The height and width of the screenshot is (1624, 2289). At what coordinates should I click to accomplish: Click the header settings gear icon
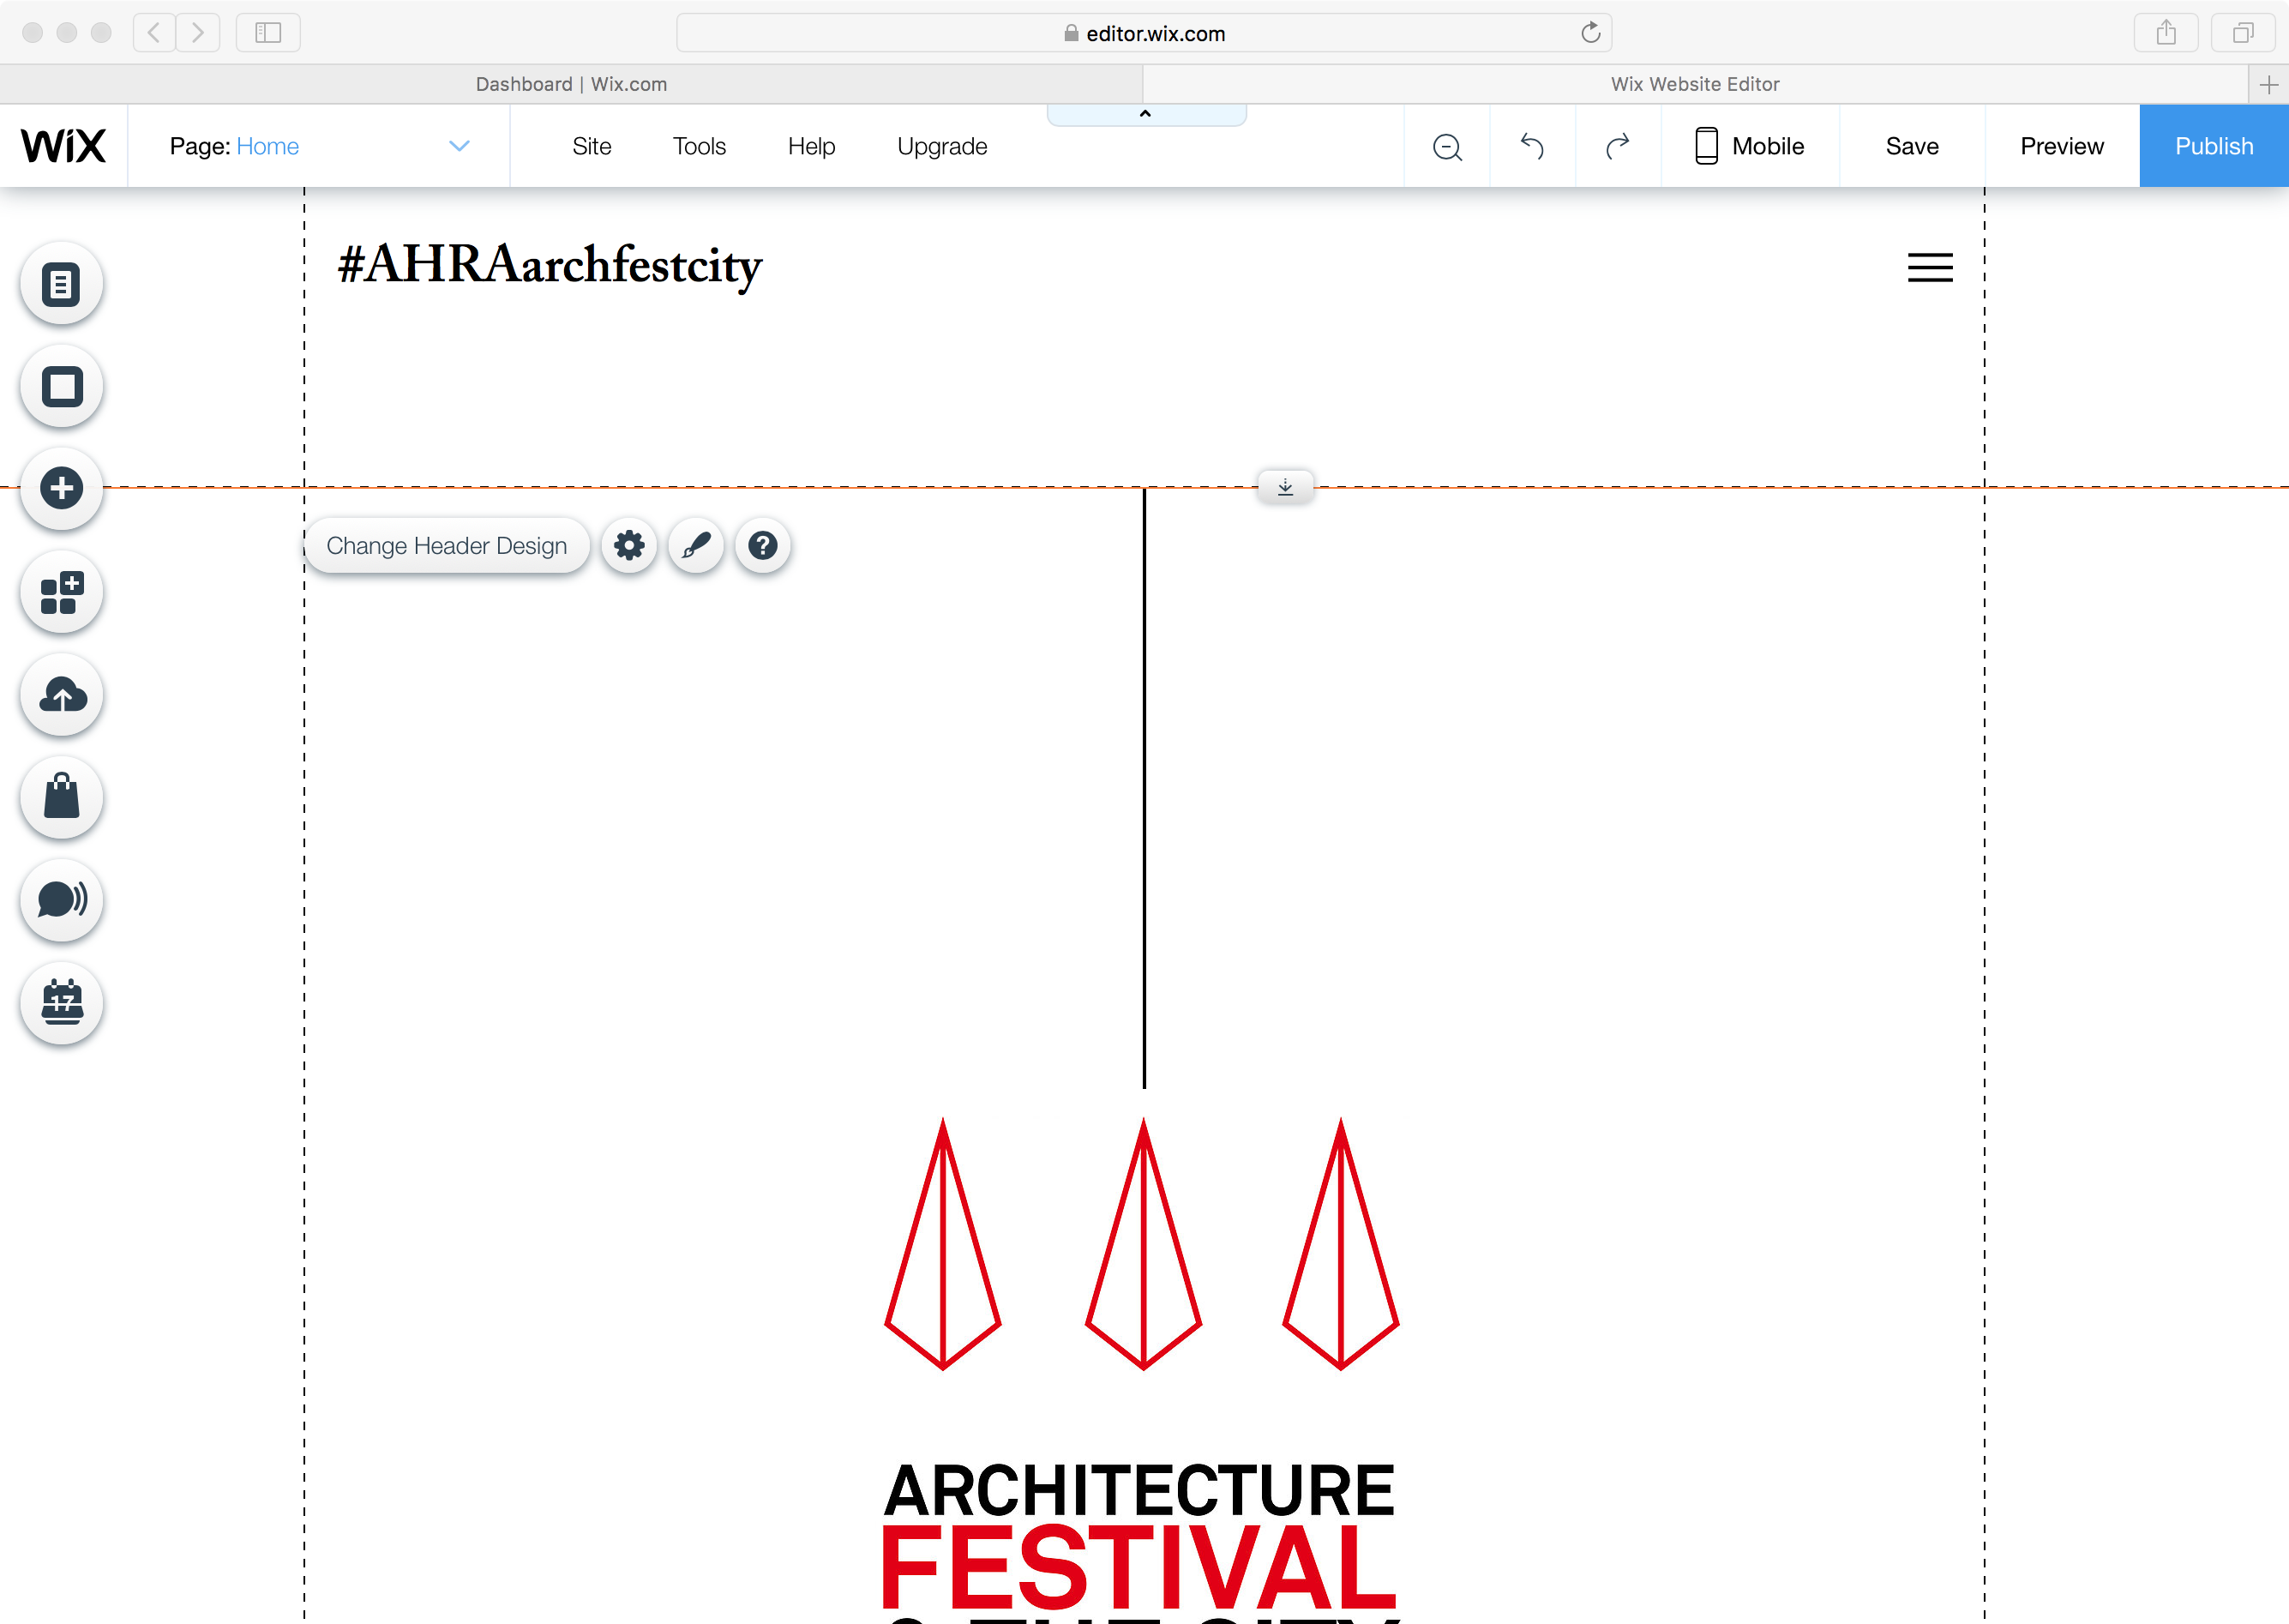(628, 546)
